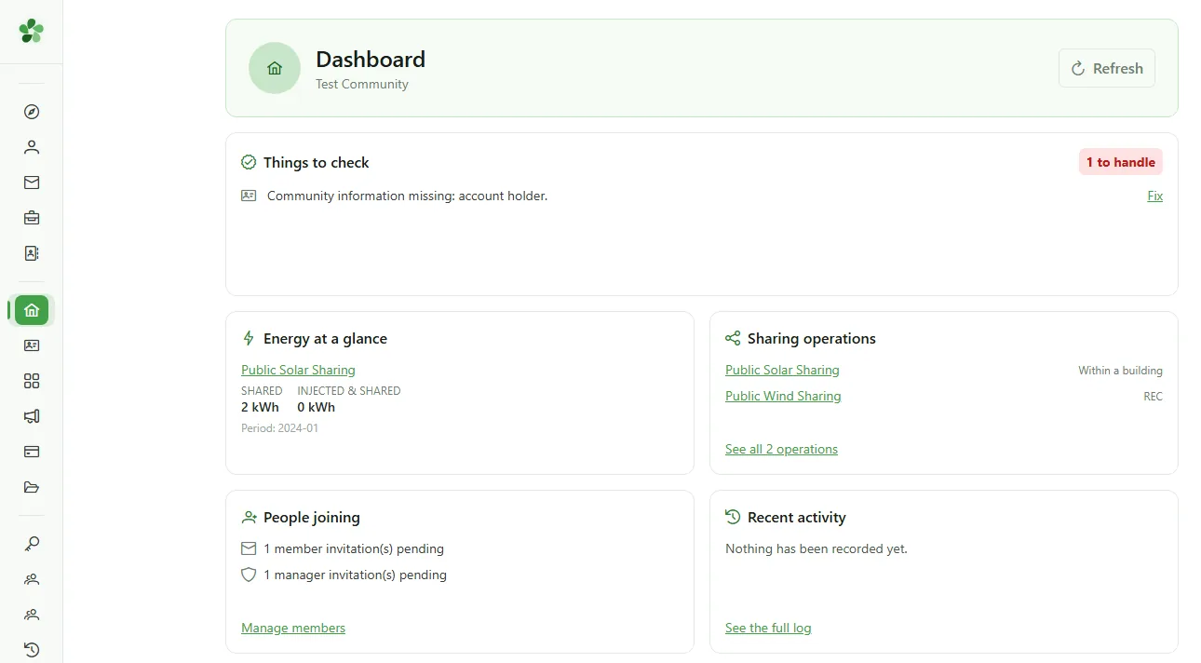Screen dimensions: 1201x663
Task: Open the address book contacts sidebar icon
Action: [x=32, y=253]
